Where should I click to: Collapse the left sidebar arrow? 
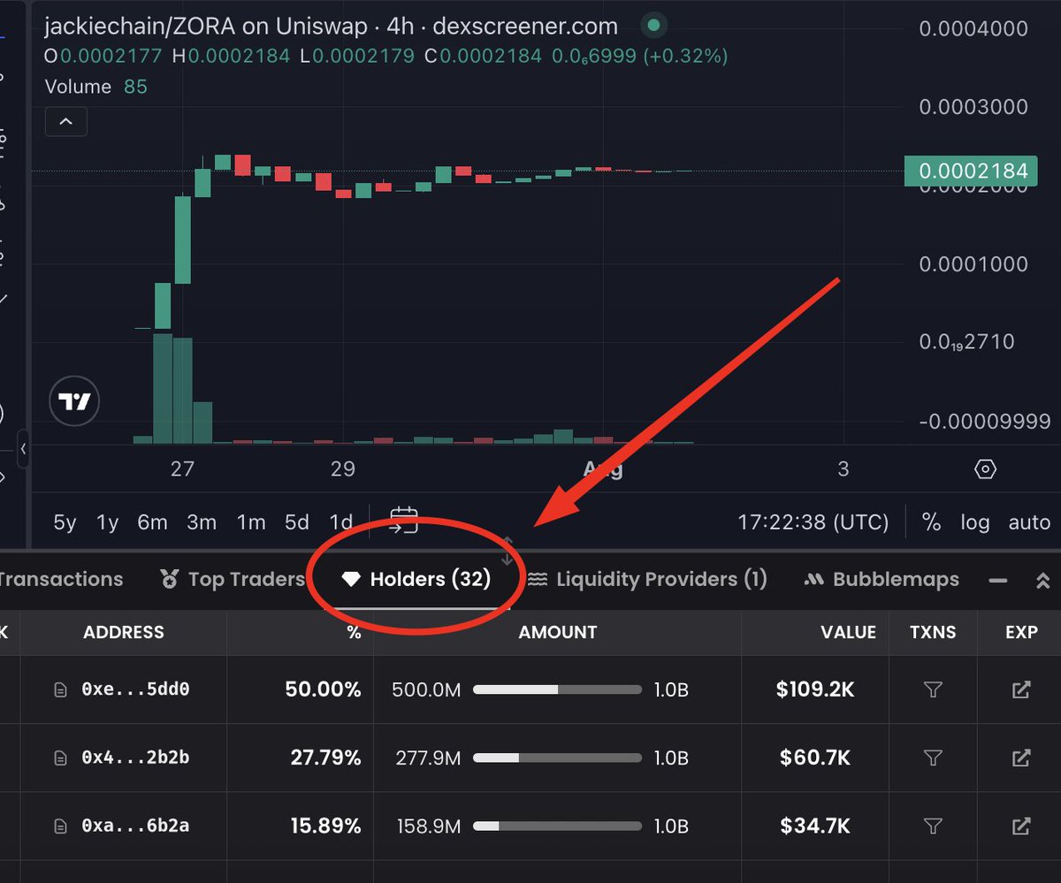(x=23, y=448)
